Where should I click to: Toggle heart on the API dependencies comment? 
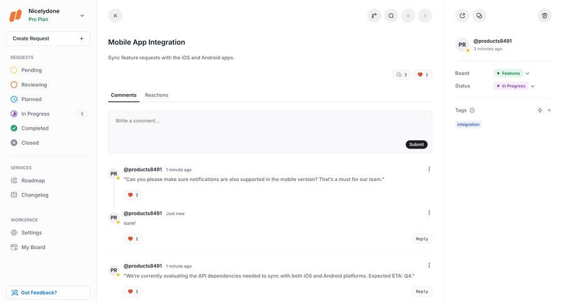[133, 291]
